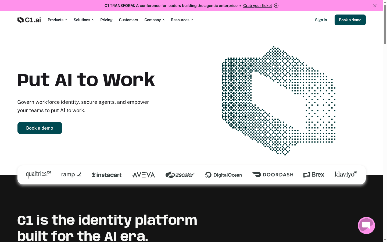Dismiss the pink announcement banner
The image size is (387, 242).
click(375, 6)
